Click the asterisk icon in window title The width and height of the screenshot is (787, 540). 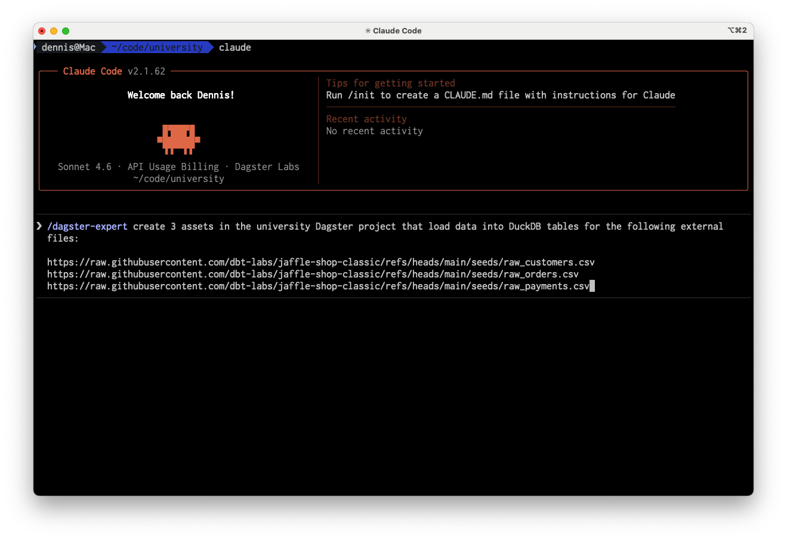pos(368,31)
